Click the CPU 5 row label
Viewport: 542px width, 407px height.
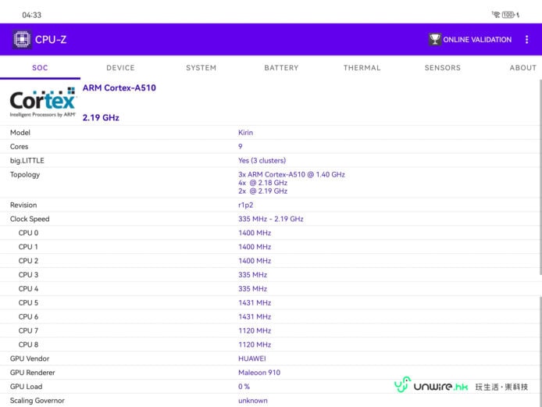click(28, 303)
